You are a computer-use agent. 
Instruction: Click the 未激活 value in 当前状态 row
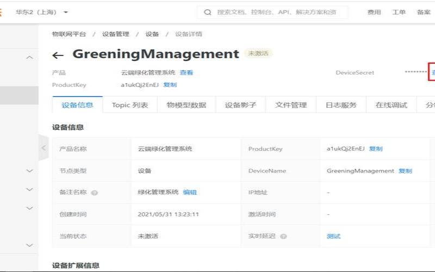point(148,237)
